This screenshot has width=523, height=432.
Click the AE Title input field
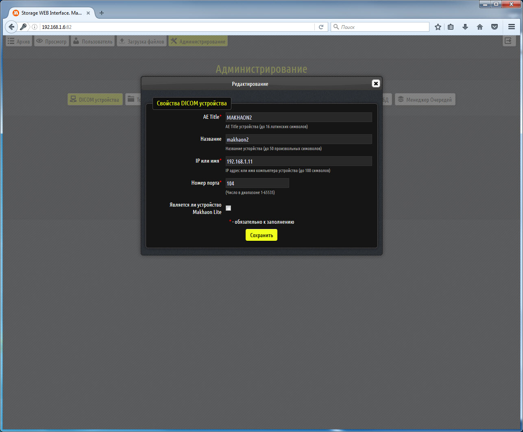(299, 117)
